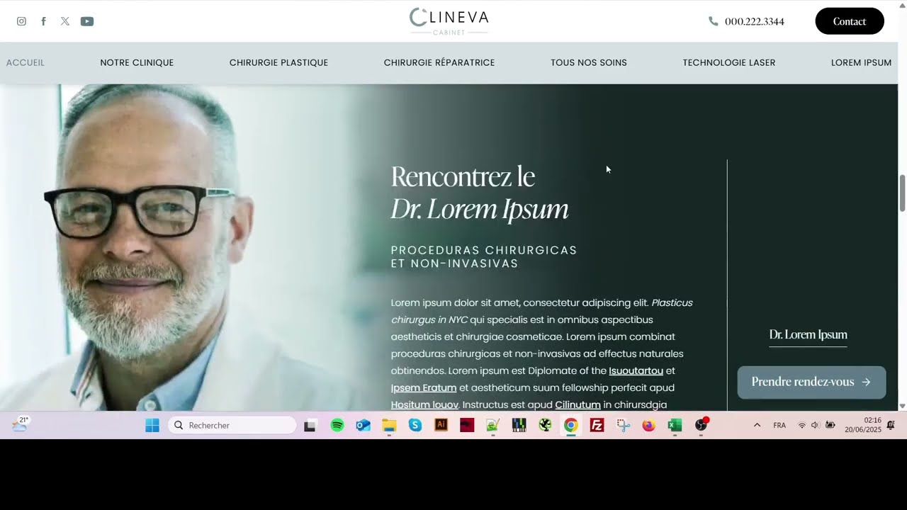Open FileZilla from the taskbar

coord(597,425)
